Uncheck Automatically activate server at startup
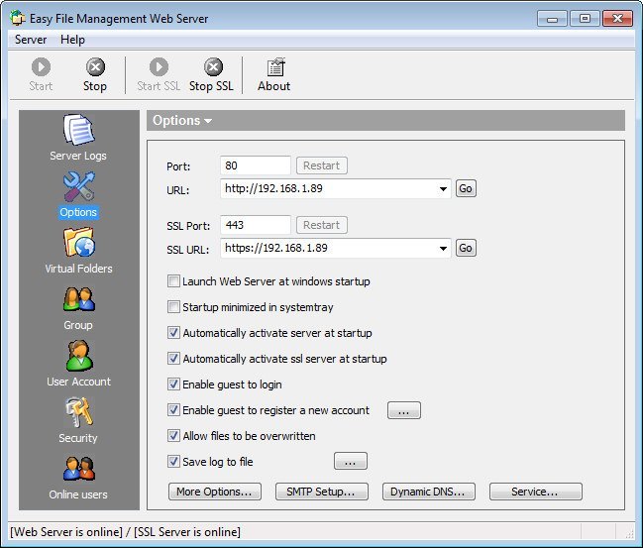643x548 pixels. click(173, 333)
